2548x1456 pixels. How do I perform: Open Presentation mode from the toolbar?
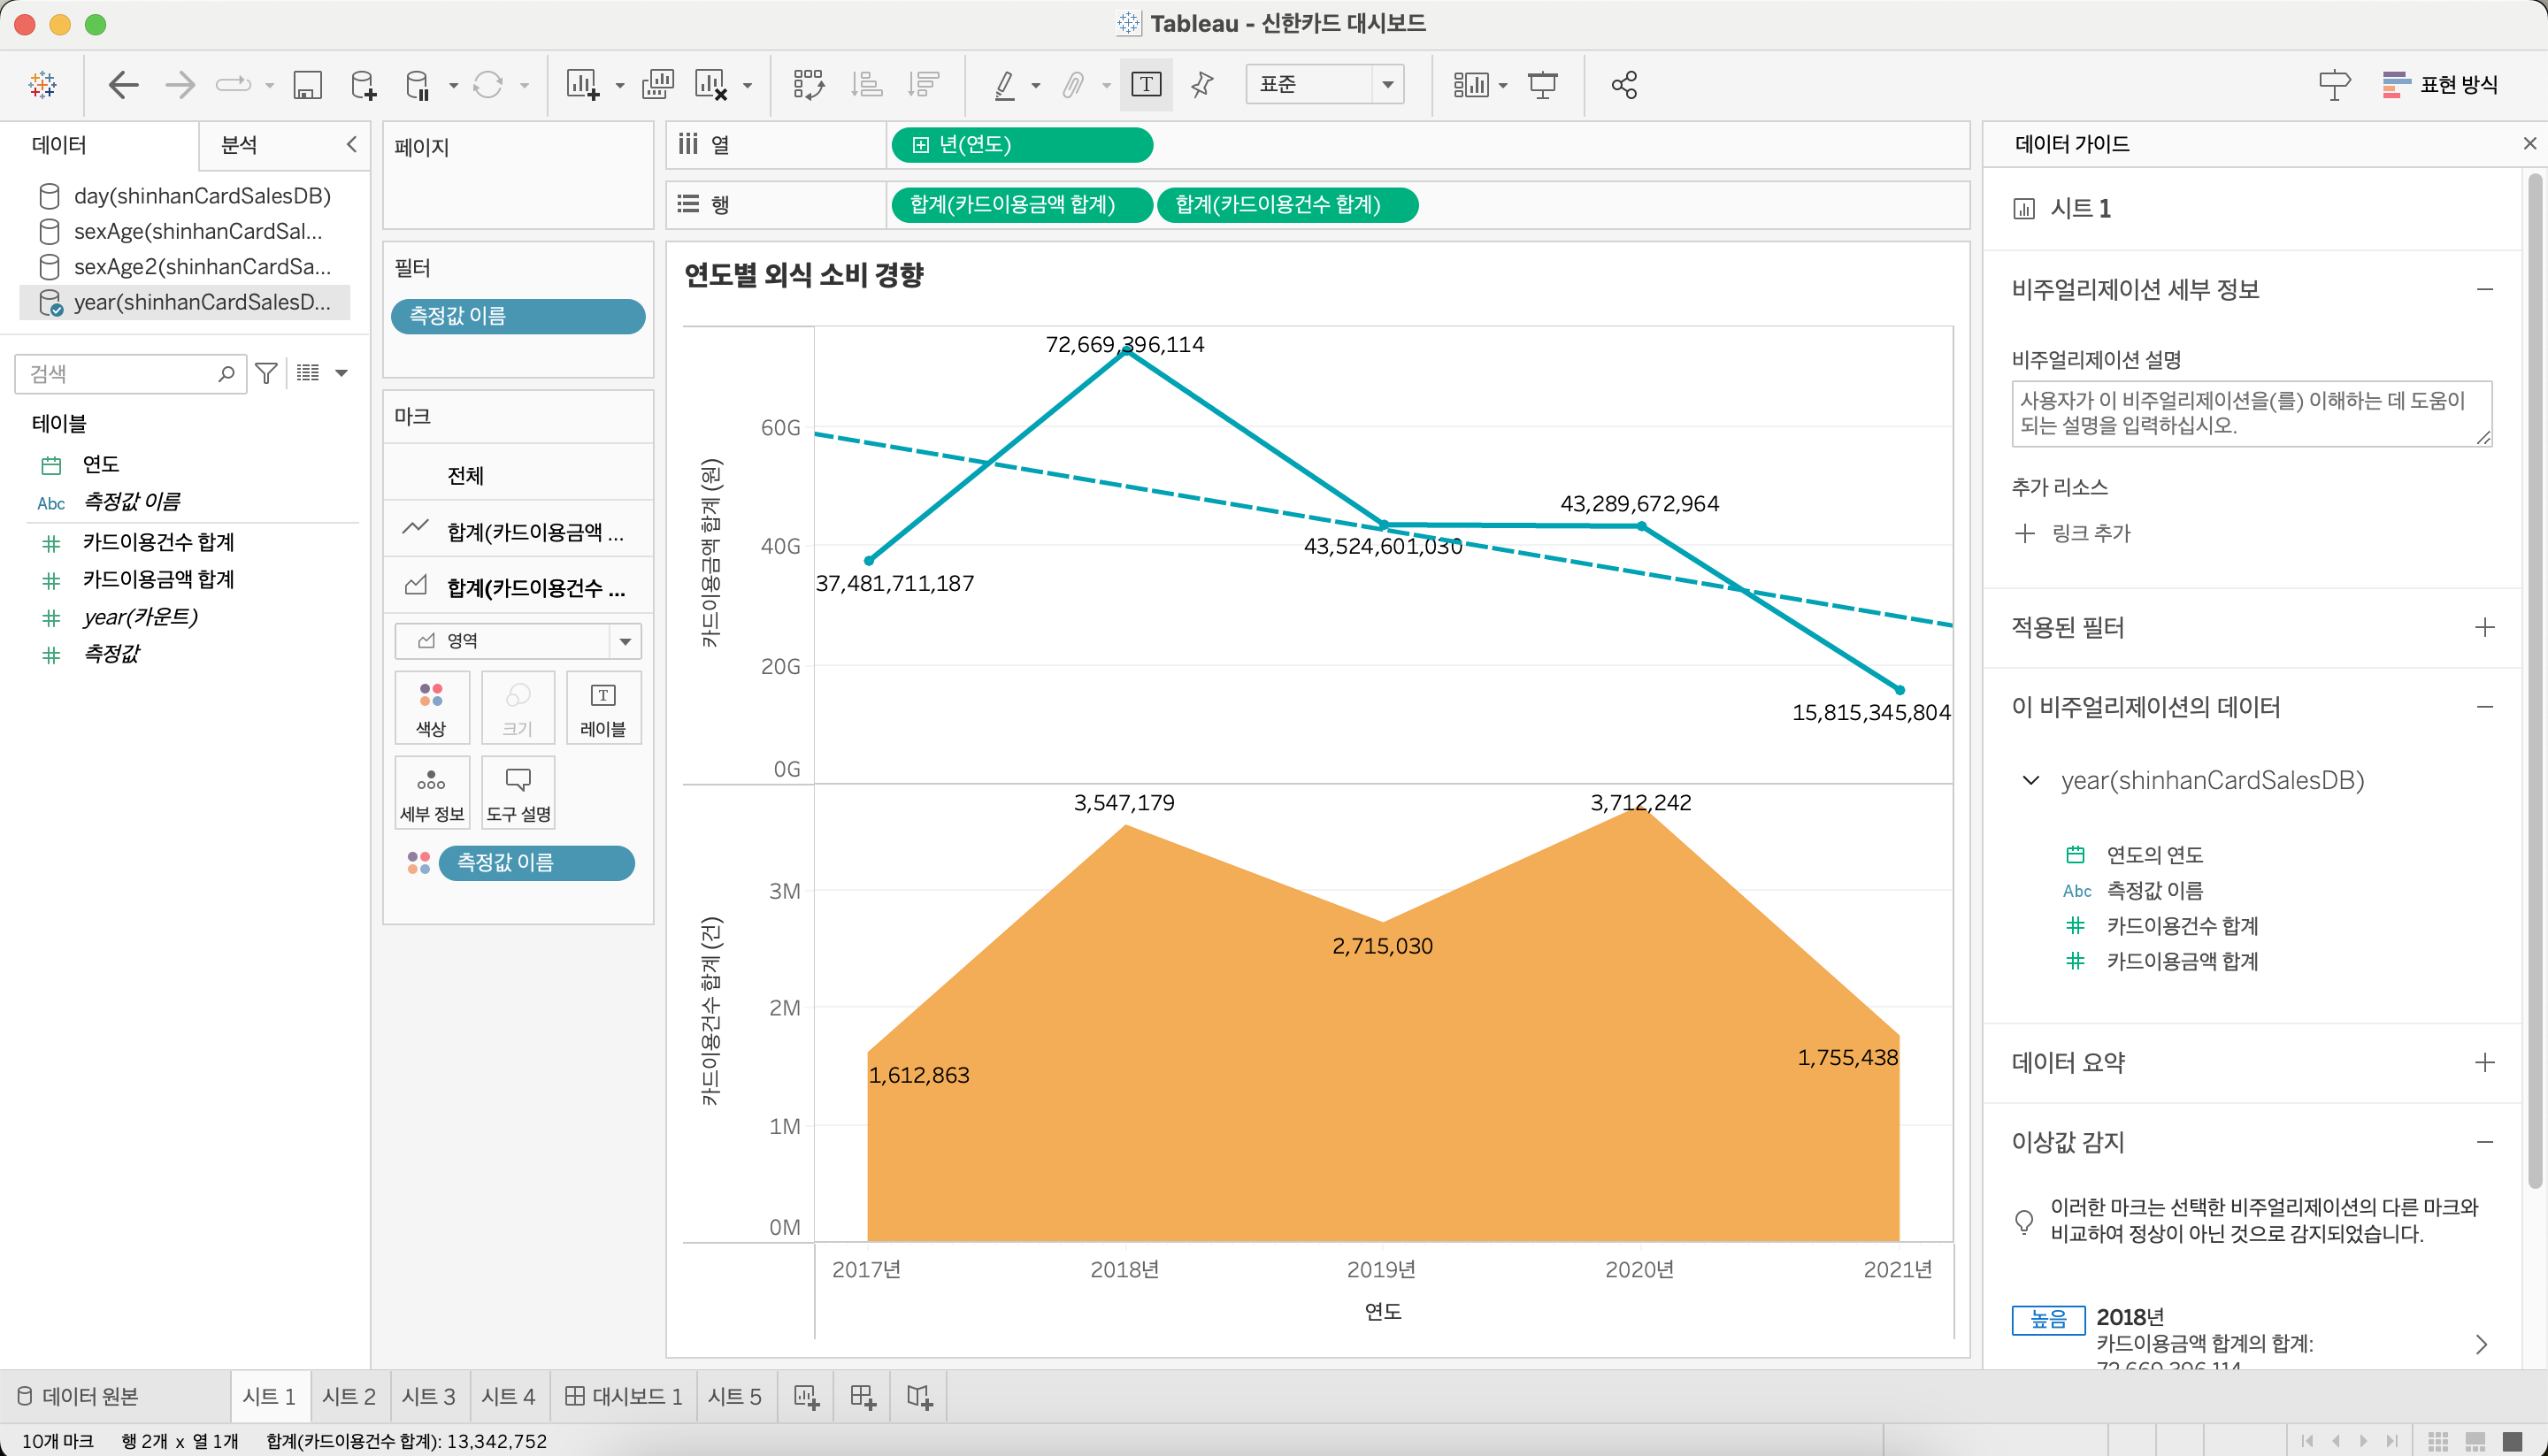coord(1542,85)
